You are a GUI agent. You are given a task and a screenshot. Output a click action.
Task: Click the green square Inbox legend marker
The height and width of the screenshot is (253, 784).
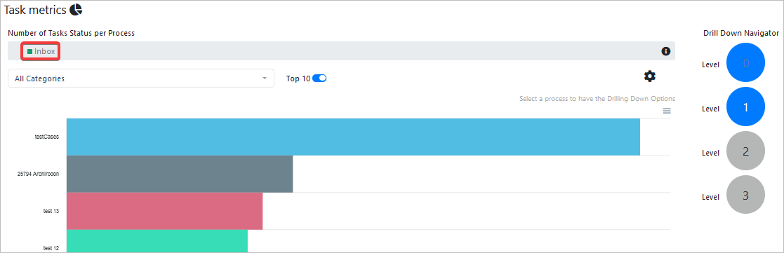pyautogui.click(x=30, y=51)
